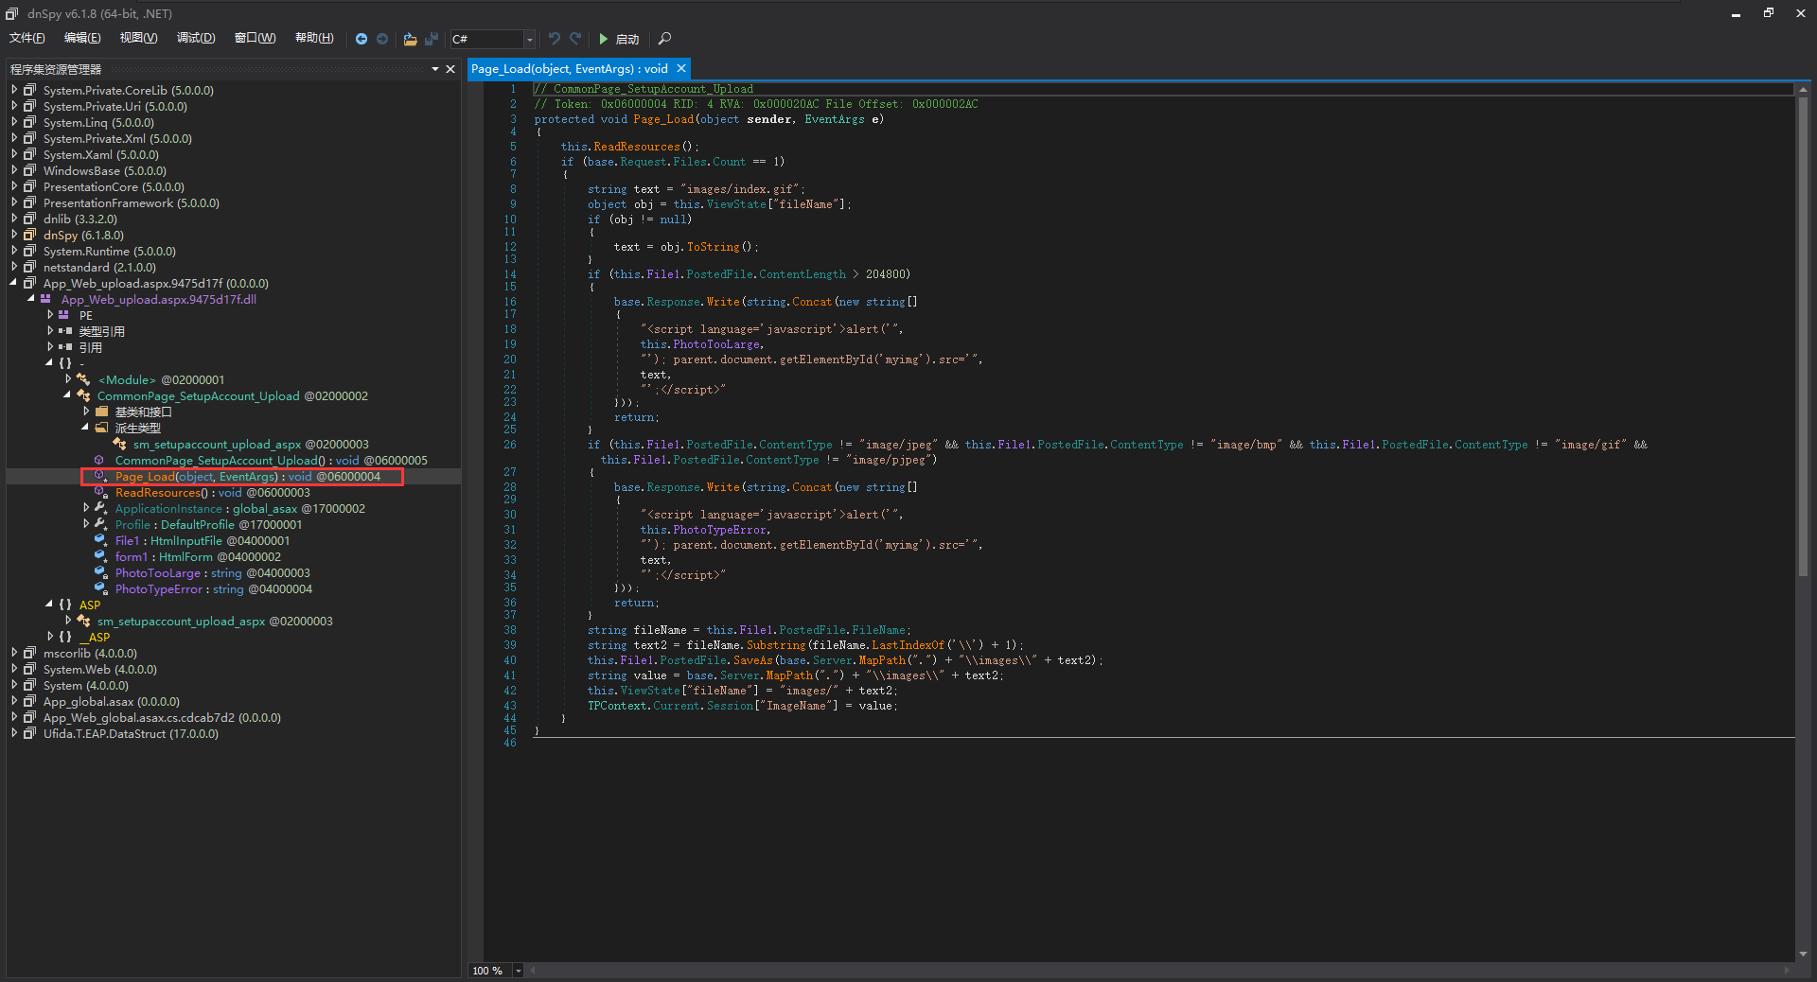This screenshot has width=1817, height=982.
Task: Minimize the dnSpy window
Action: pyautogui.click(x=1736, y=13)
